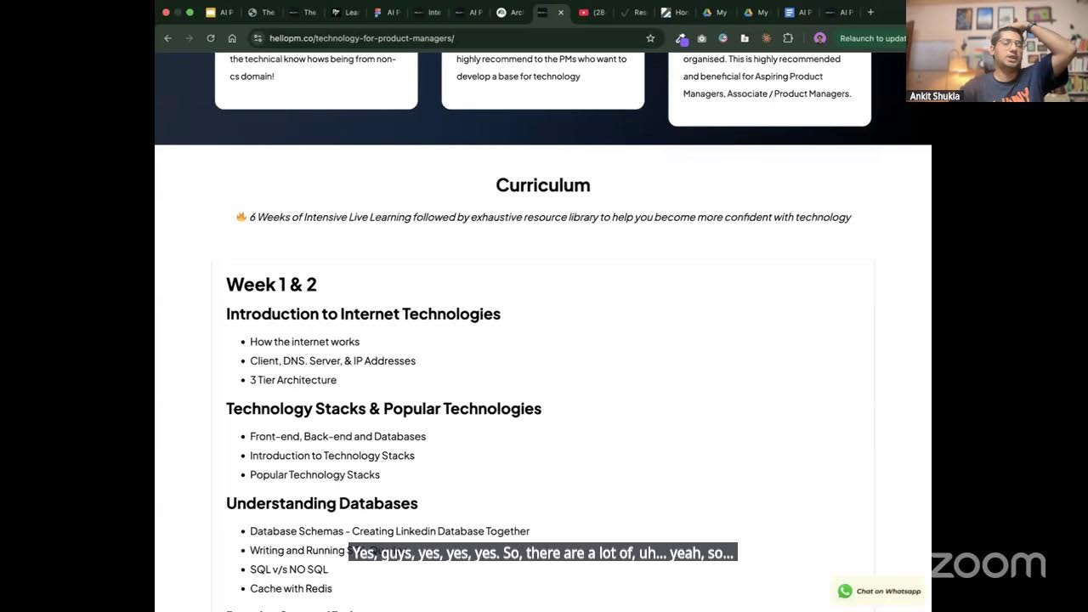Bookmark this page with the star
The height and width of the screenshot is (612, 1088).
(650, 38)
